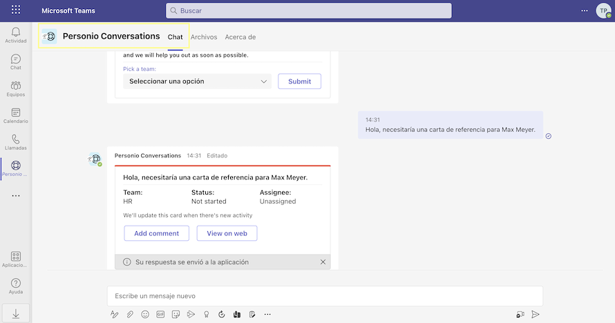Click the Add comment button
The width and height of the screenshot is (615, 323).
pos(156,233)
